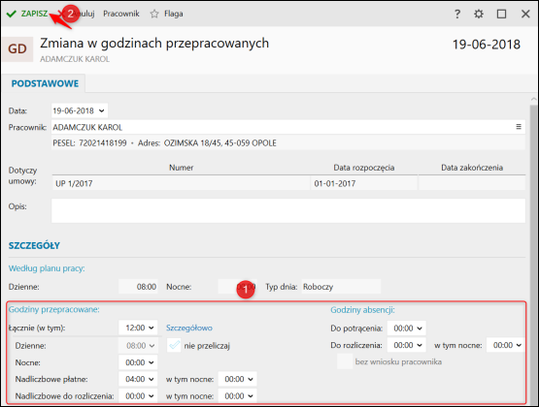Click the Szczegółowo link
This screenshot has height=407, width=539.
point(189,328)
